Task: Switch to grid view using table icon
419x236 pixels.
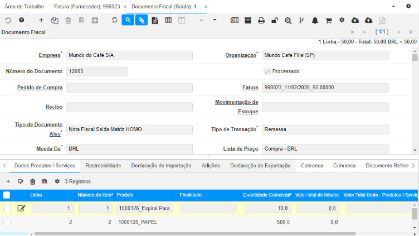Action: 168,20
